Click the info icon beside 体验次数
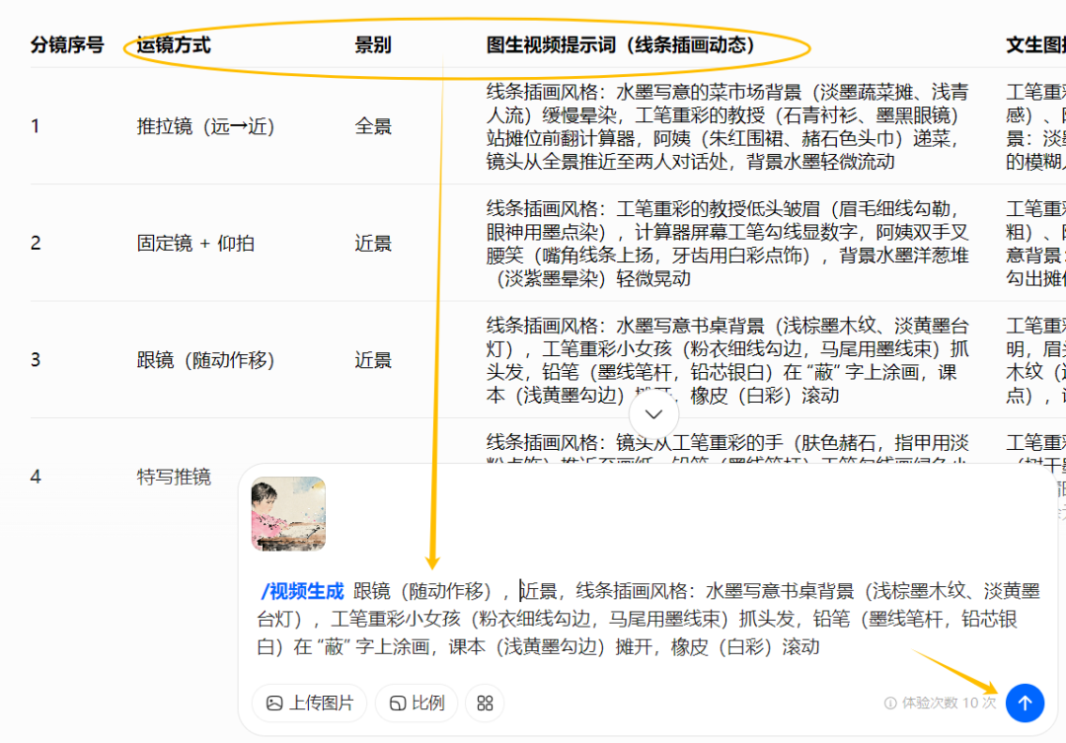 (890, 704)
